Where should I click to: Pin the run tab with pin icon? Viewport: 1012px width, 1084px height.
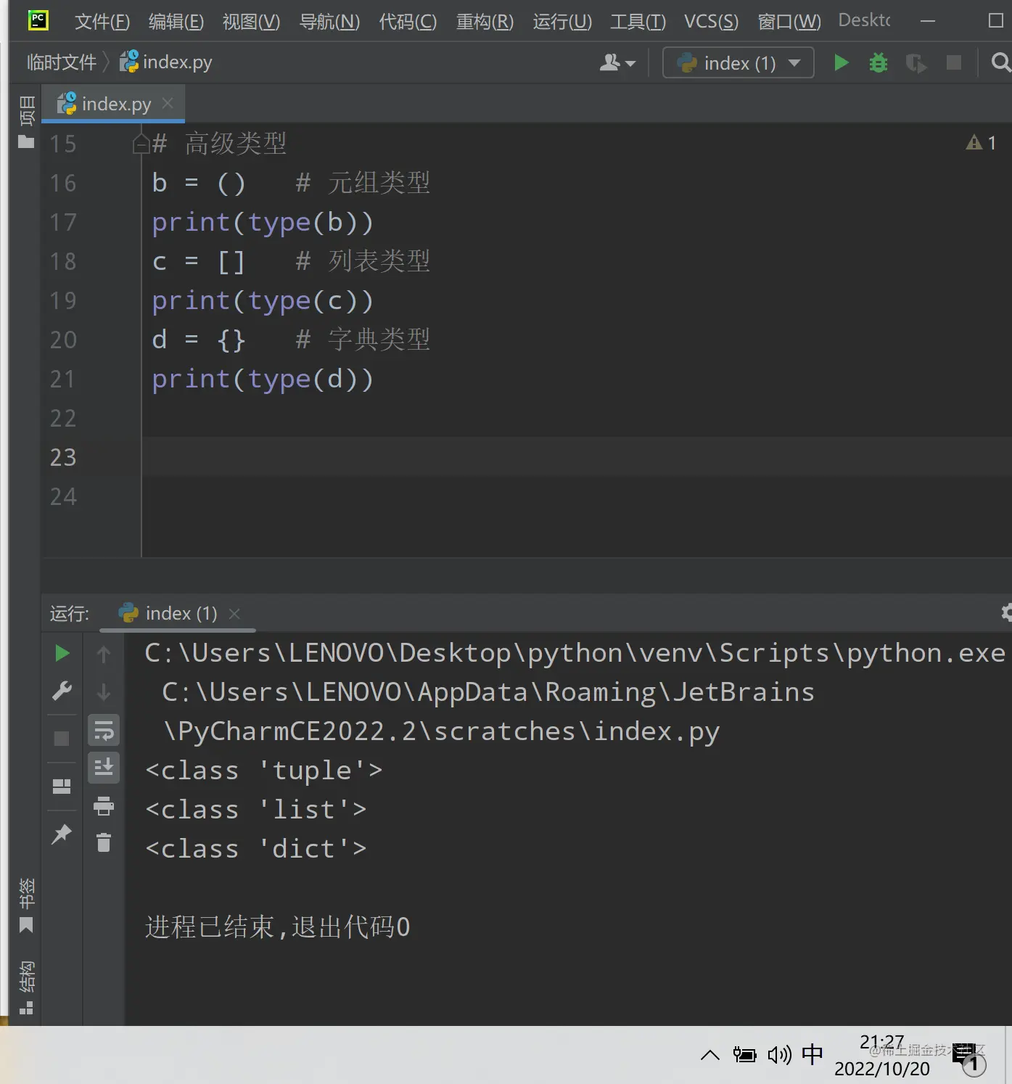(x=62, y=834)
